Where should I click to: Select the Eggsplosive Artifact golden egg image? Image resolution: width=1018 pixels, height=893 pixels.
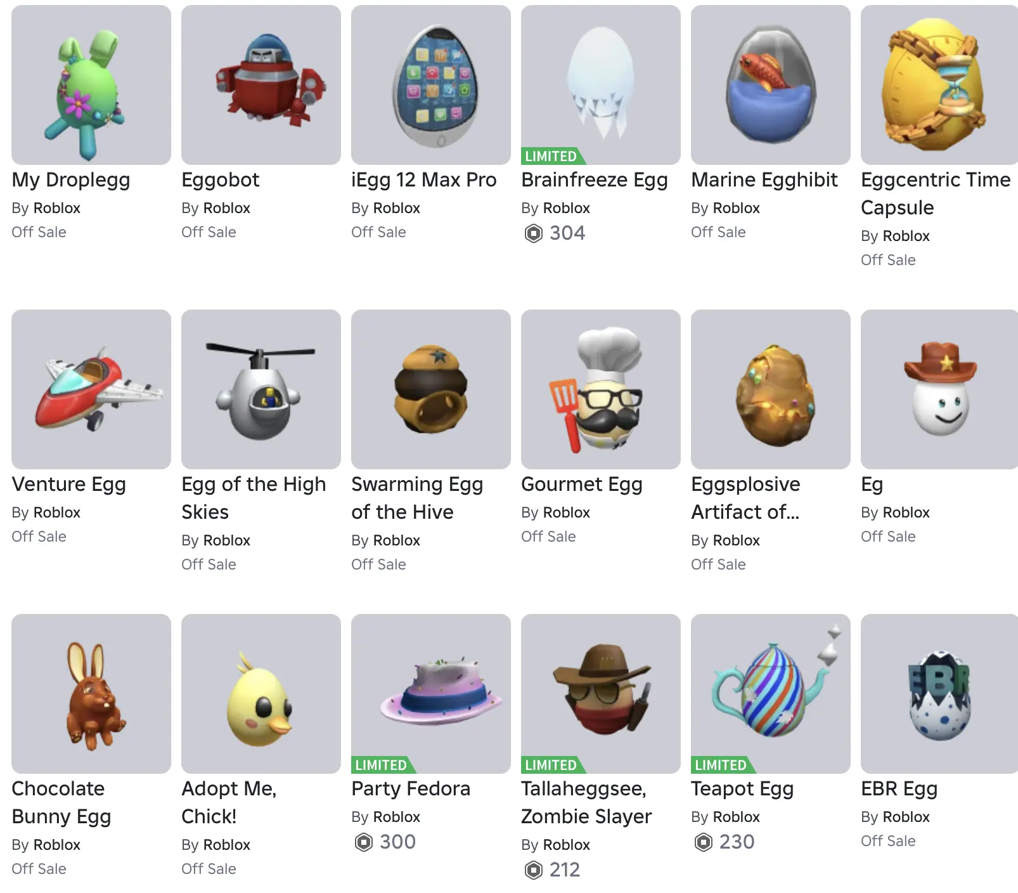pyautogui.click(x=771, y=389)
